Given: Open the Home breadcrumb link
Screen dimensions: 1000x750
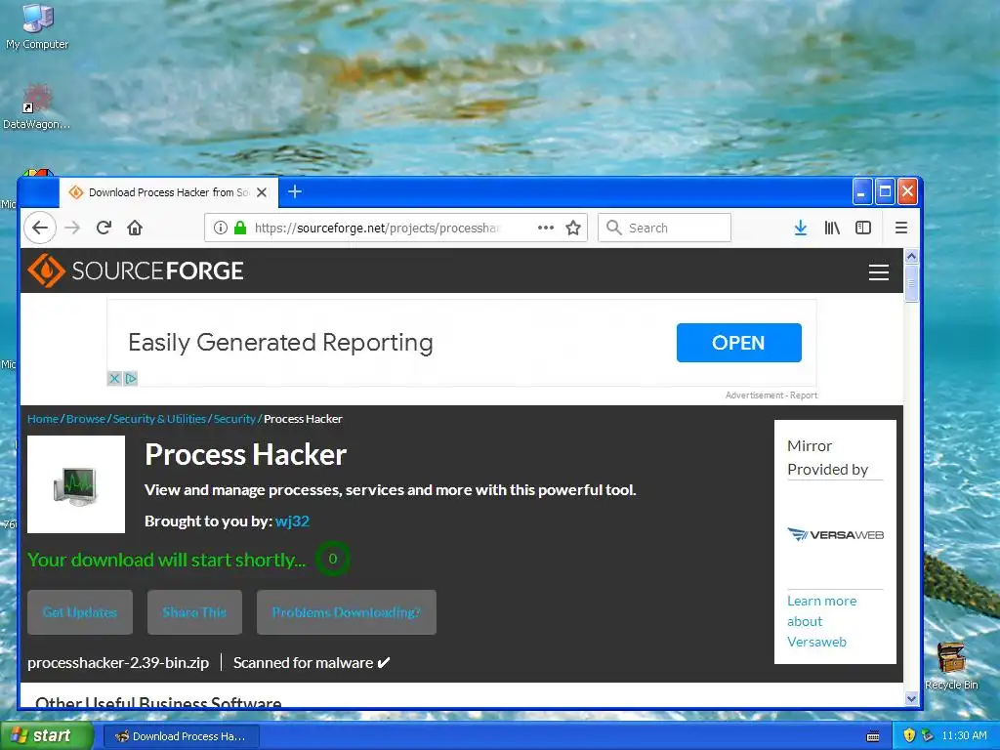Looking at the screenshot, I should [x=43, y=419].
